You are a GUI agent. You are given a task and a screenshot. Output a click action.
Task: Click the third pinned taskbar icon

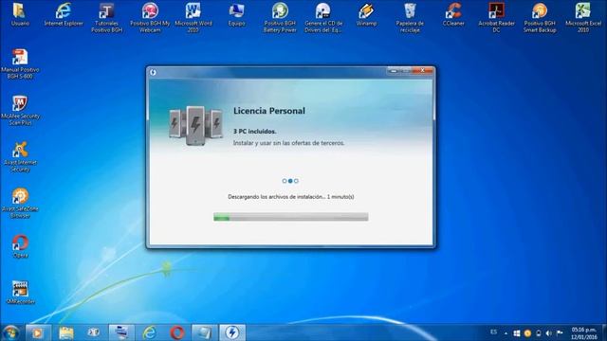93,332
